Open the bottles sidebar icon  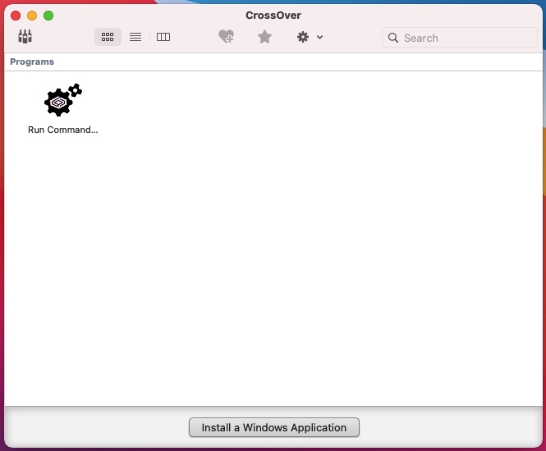[x=25, y=37]
